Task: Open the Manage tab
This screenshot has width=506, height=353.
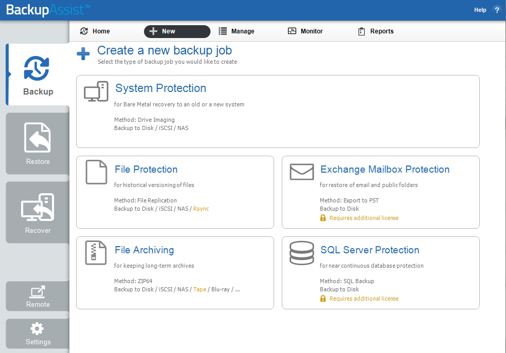Action: pyautogui.click(x=237, y=31)
